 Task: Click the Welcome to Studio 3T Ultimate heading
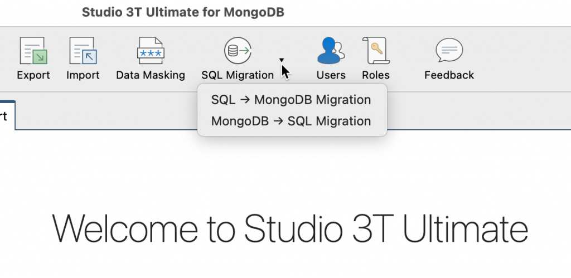[x=289, y=227]
